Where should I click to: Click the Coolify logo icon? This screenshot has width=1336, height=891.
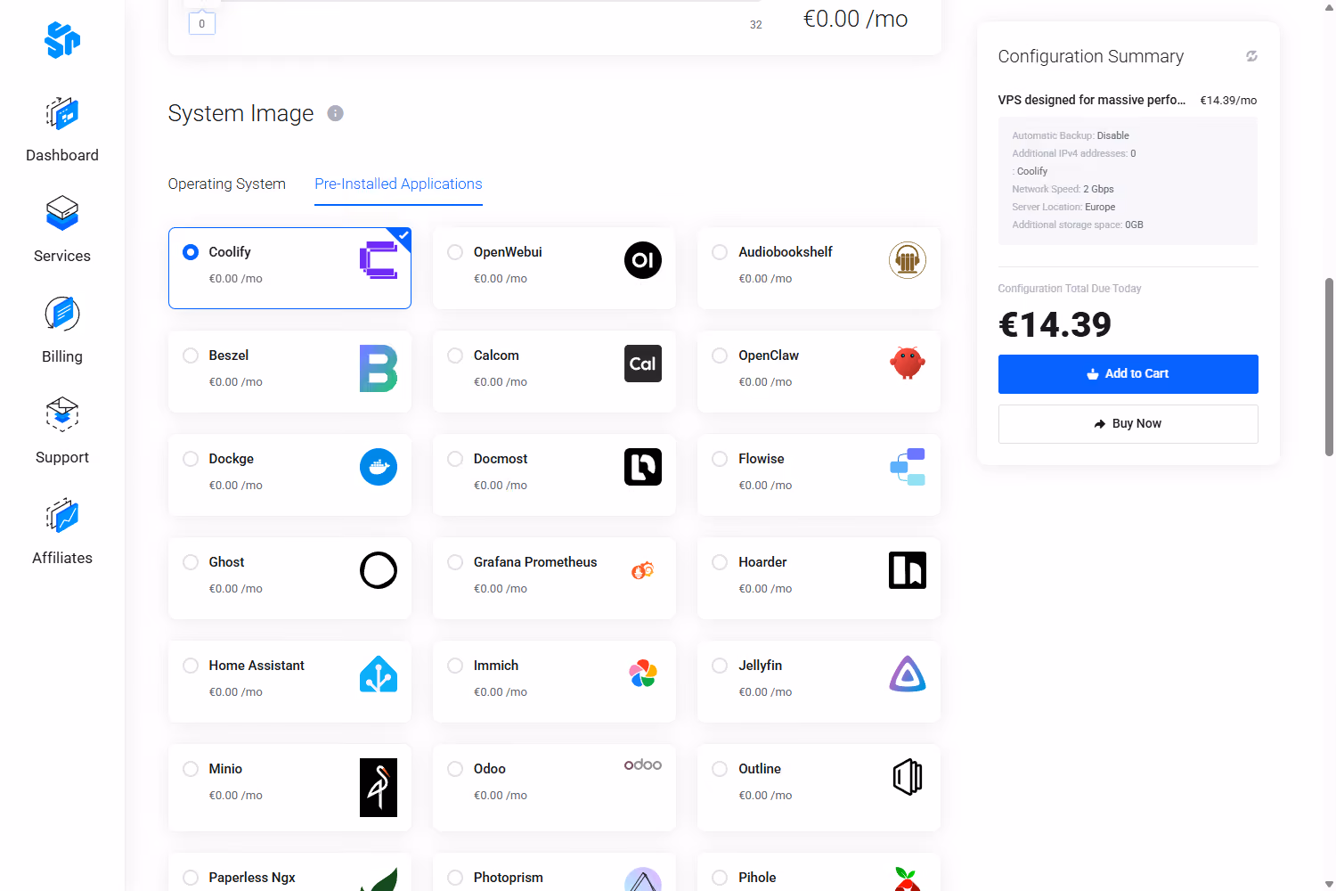click(379, 260)
